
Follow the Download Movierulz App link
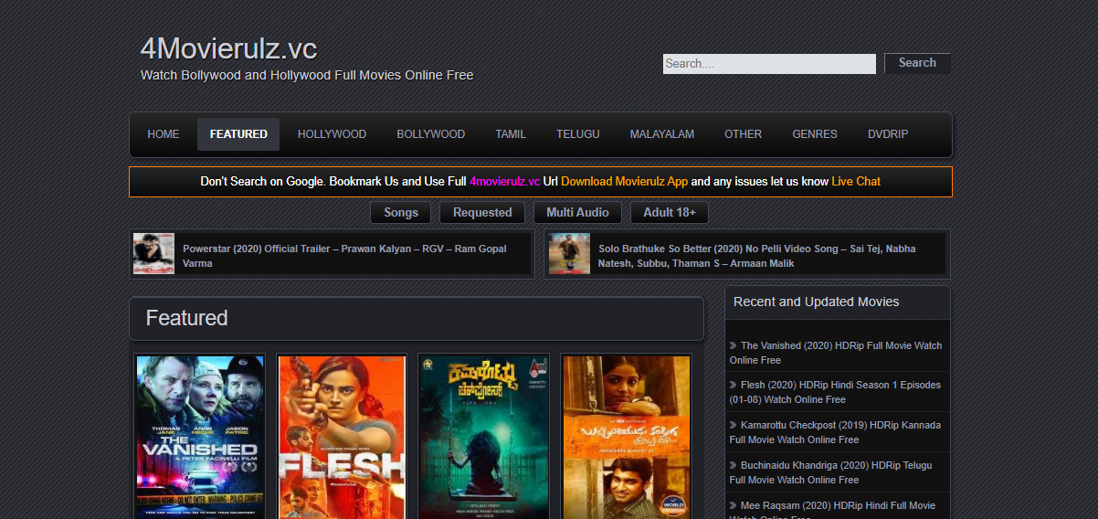[x=624, y=182]
